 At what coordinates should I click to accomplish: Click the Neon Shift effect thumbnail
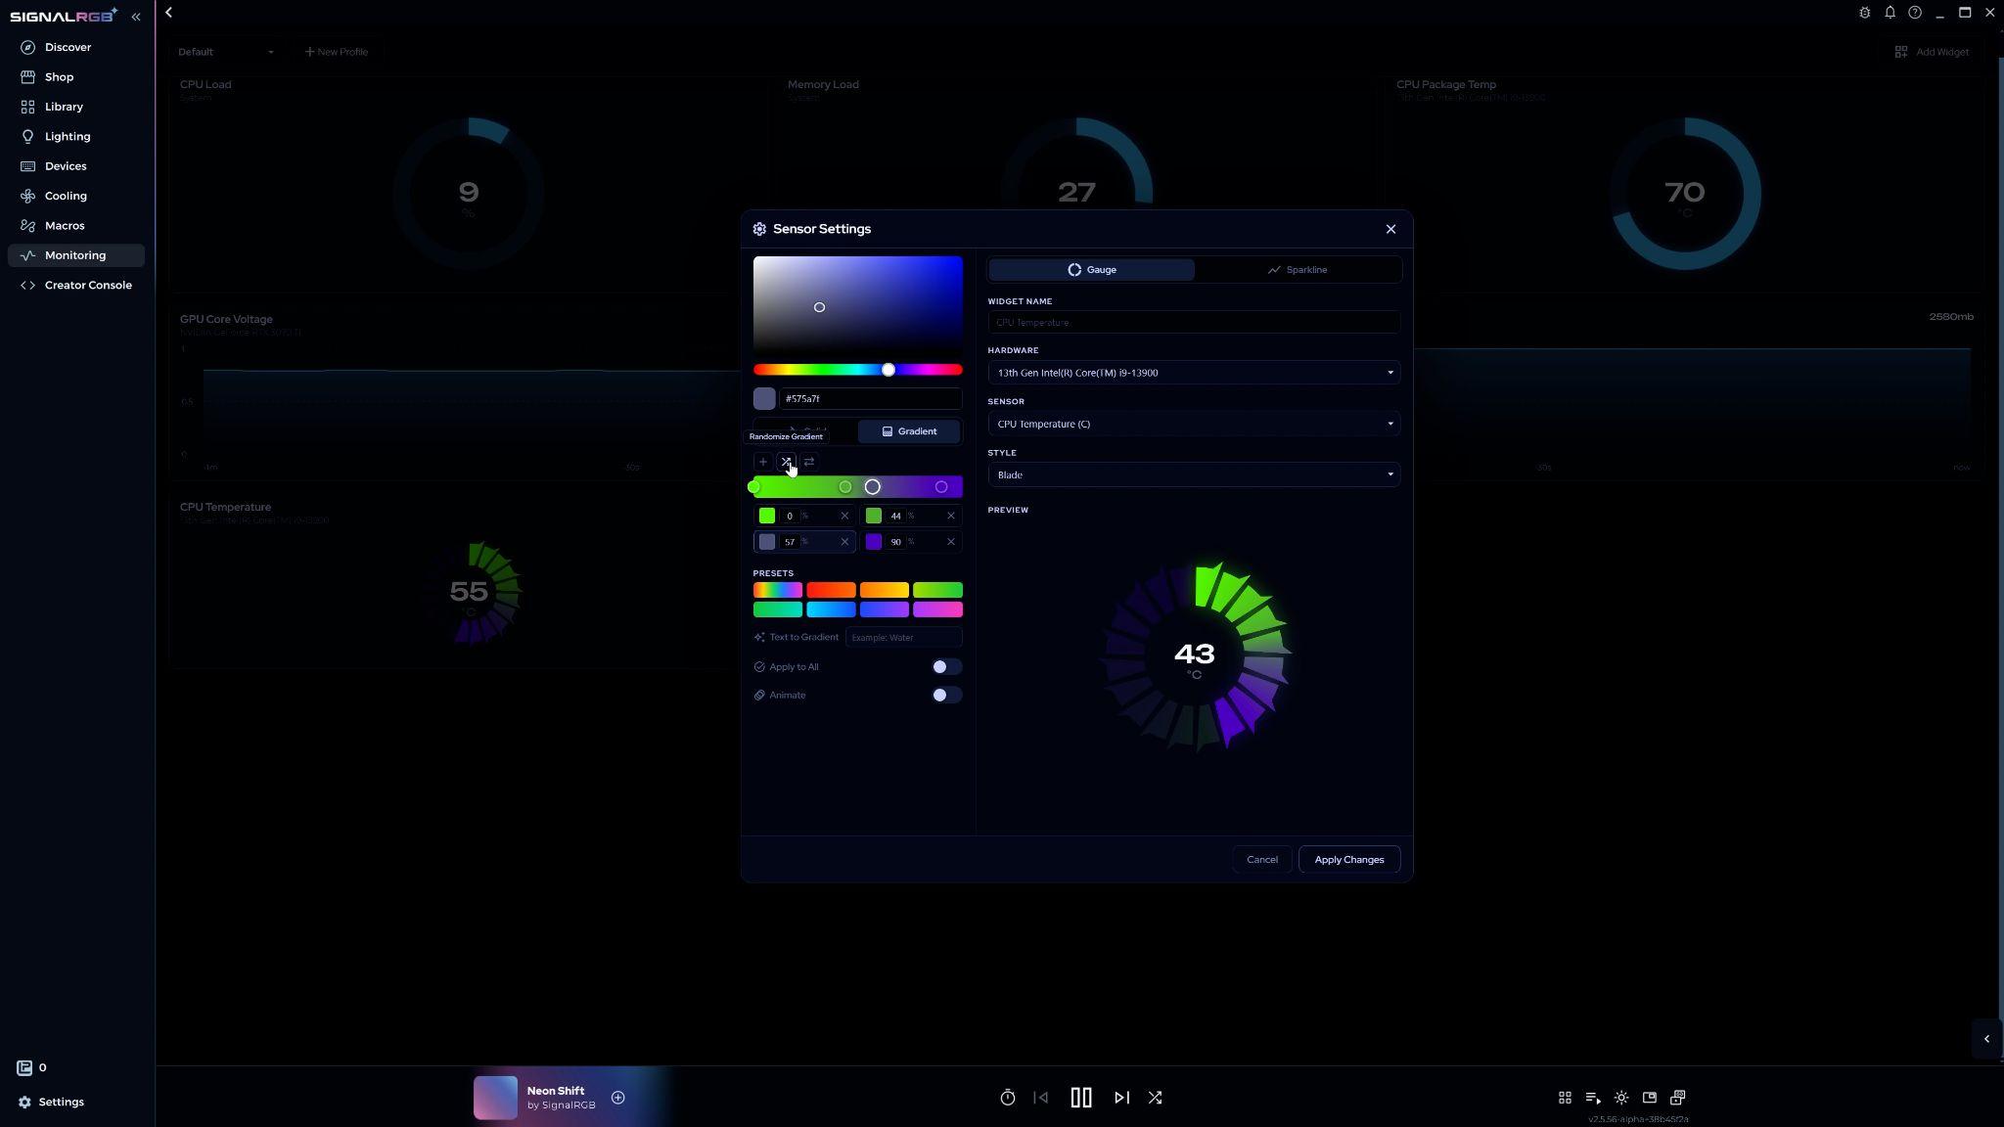tap(496, 1098)
